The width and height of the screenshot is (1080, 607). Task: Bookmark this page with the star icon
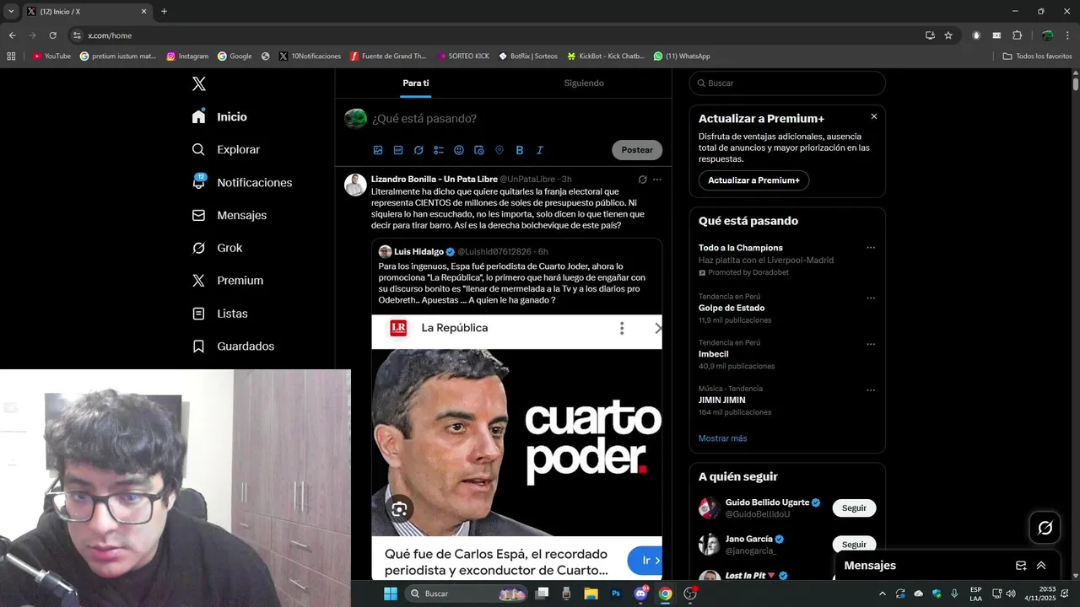(x=948, y=35)
